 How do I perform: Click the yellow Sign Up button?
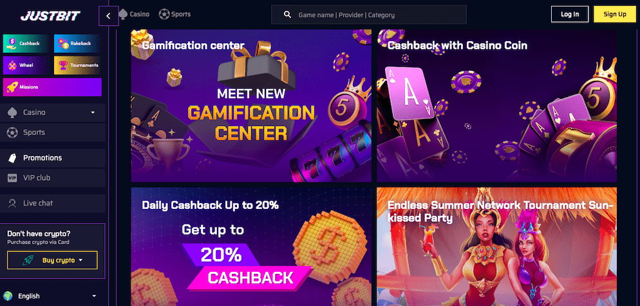pyautogui.click(x=615, y=14)
